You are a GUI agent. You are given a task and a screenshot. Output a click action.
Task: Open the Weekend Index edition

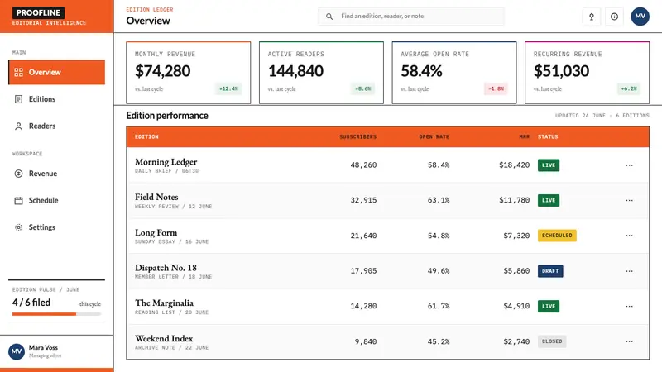pyautogui.click(x=164, y=339)
